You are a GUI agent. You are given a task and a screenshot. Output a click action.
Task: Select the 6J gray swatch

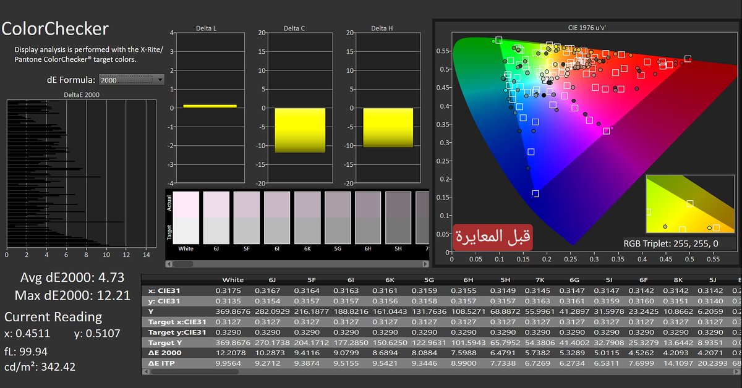click(216, 217)
